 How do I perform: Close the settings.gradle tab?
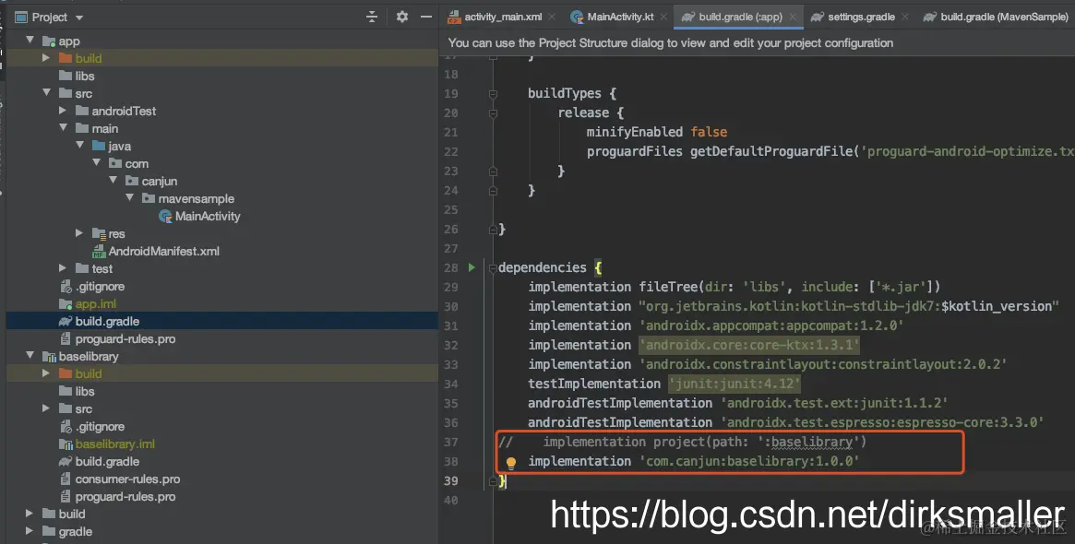pos(905,18)
